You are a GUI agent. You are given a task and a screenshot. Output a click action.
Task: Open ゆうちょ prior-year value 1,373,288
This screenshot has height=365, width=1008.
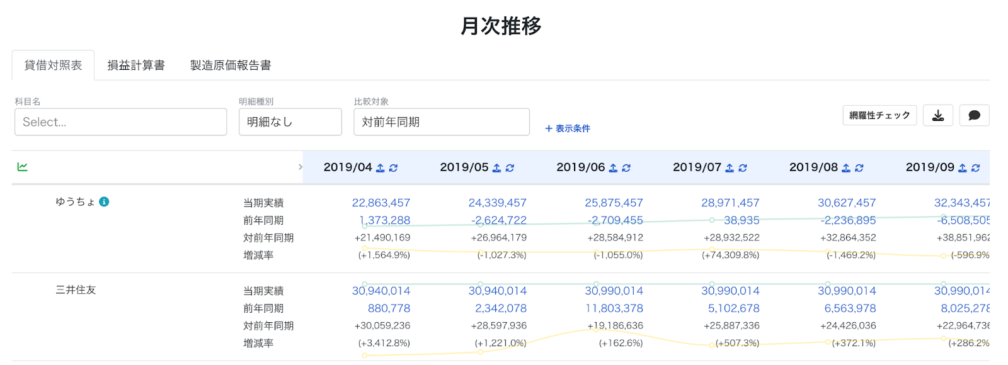[385, 220]
